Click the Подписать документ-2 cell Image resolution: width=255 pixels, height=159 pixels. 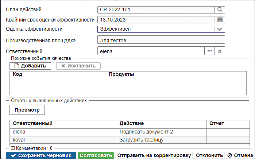pos(162,132)
